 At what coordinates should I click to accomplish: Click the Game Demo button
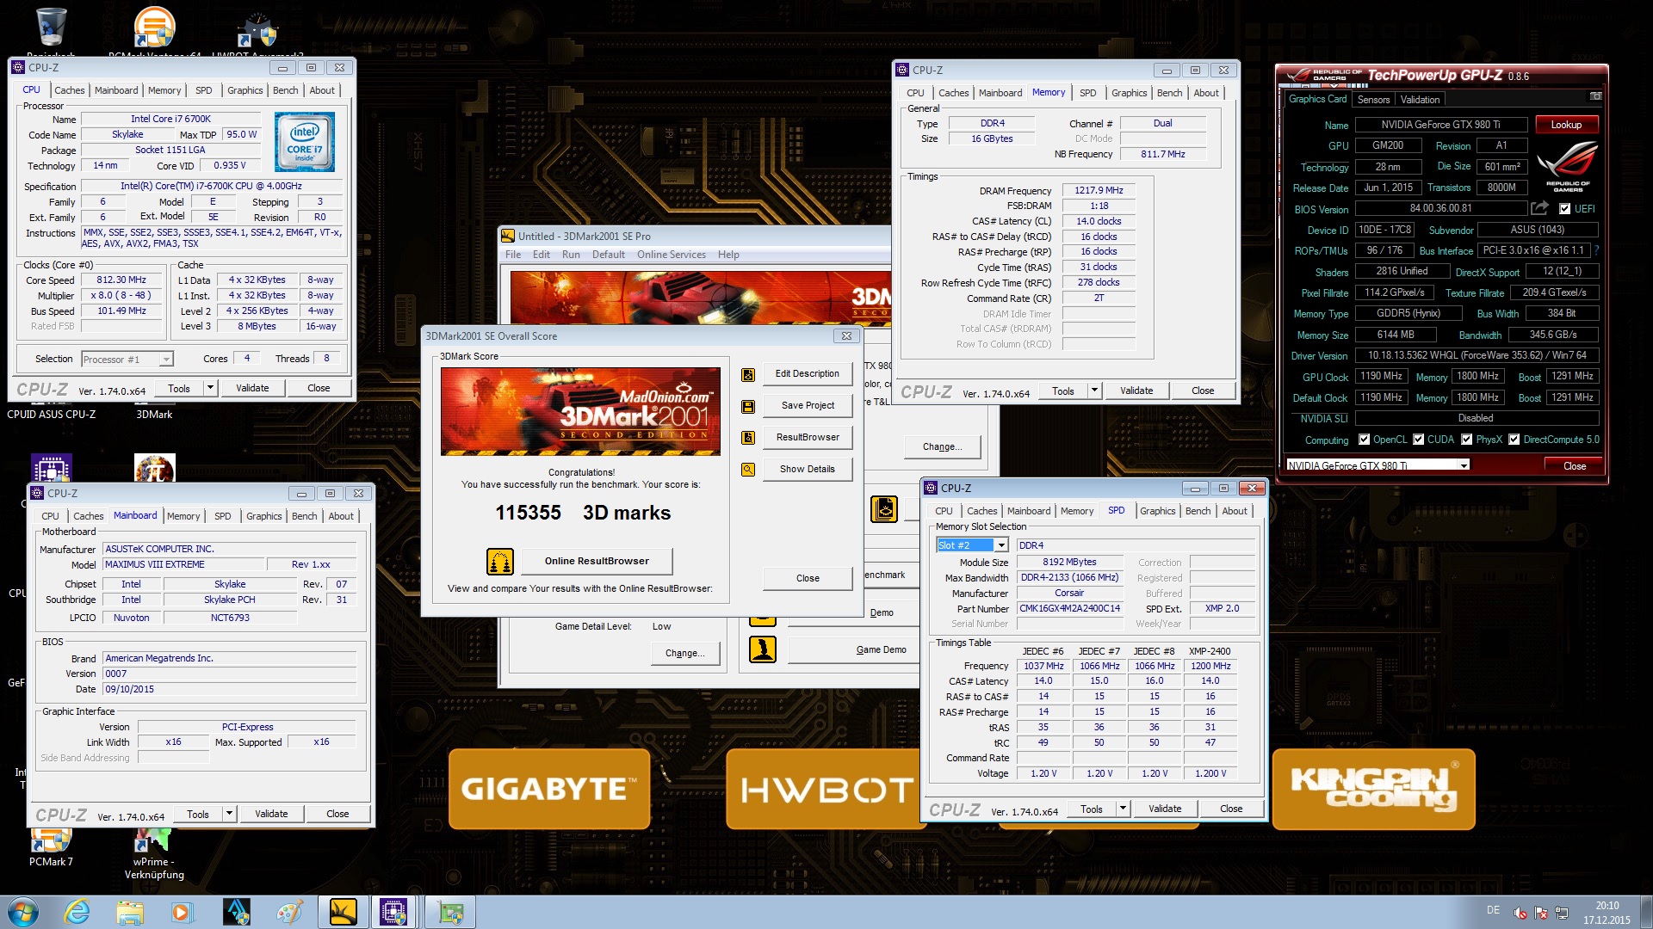click(854, 650)
